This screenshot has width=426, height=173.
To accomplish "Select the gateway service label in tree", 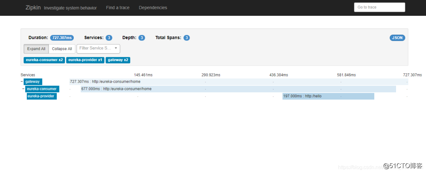I will [33, 82].
